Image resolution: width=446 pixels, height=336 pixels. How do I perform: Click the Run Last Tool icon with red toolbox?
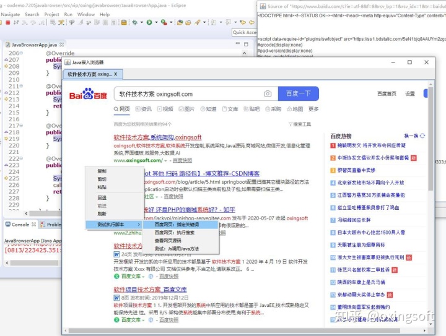[164, 22]
